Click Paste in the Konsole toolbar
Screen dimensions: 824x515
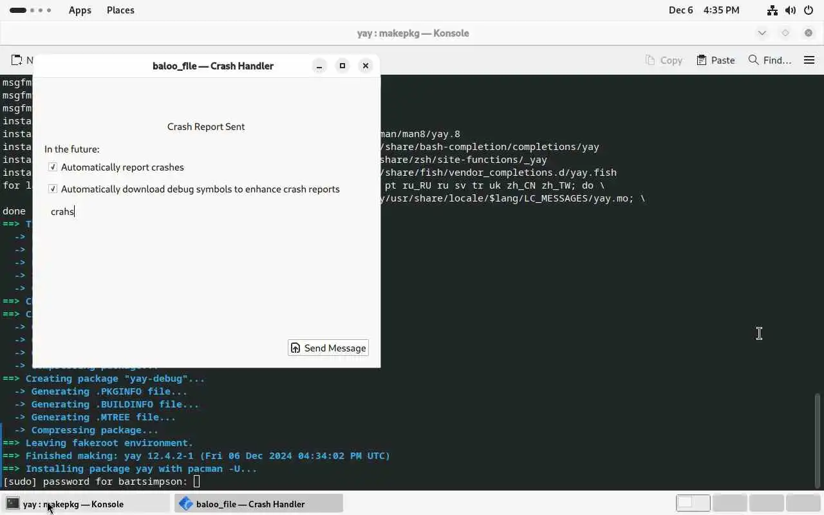(x=716, y=60)
